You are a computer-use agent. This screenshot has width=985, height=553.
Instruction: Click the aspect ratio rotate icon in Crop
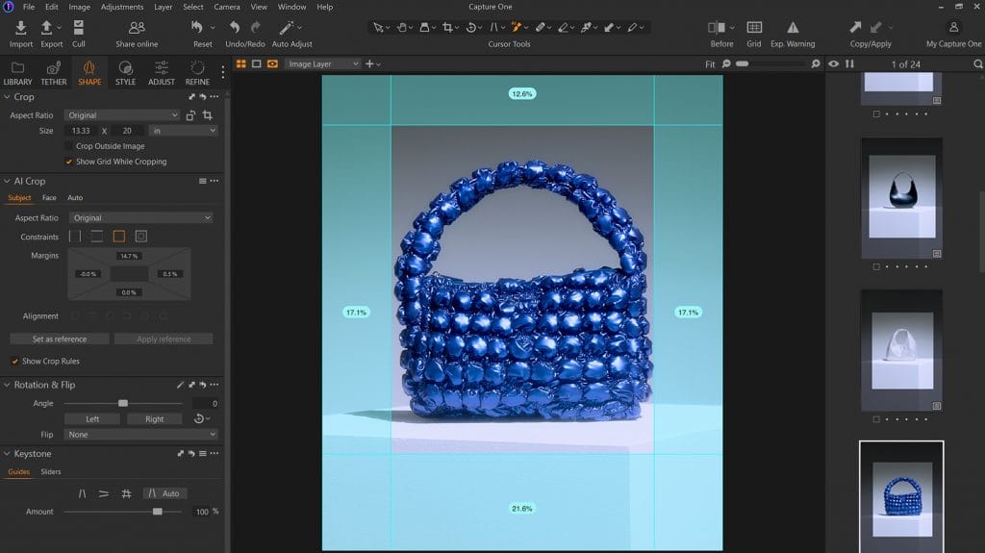(x=190, y=115)
